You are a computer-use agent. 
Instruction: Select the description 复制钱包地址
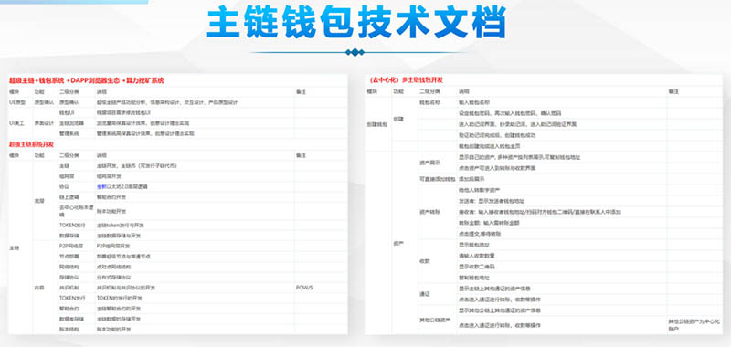(474, 278)
